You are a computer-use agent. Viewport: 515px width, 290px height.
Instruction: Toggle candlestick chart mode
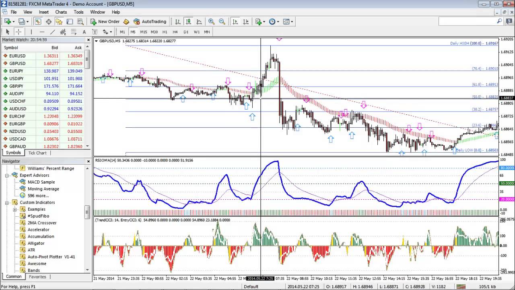coord(188,21)
